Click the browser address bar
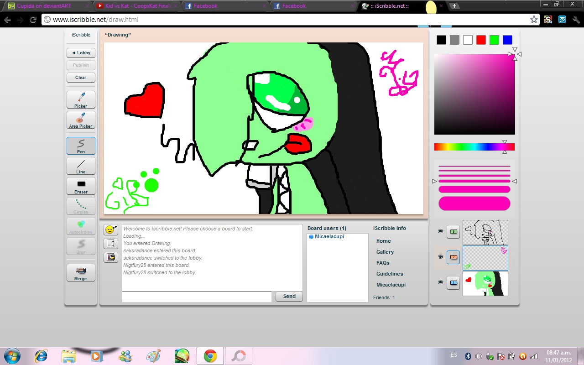The height and width of the screenshot is (365, 584). (x=290, y=20)
